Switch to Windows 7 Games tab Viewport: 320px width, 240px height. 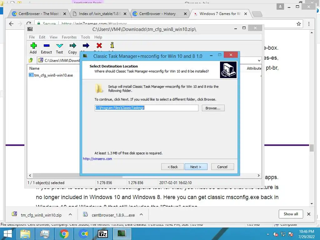(x=220, y=14)
